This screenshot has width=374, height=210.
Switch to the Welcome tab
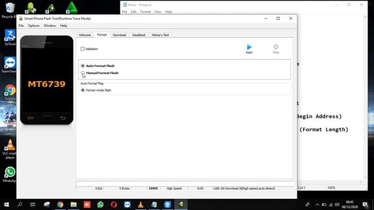85,35
